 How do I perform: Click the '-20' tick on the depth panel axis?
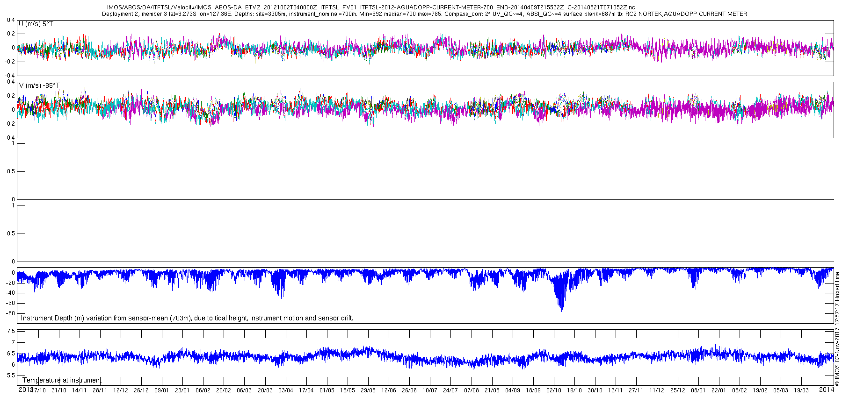[x=10, y=283]
